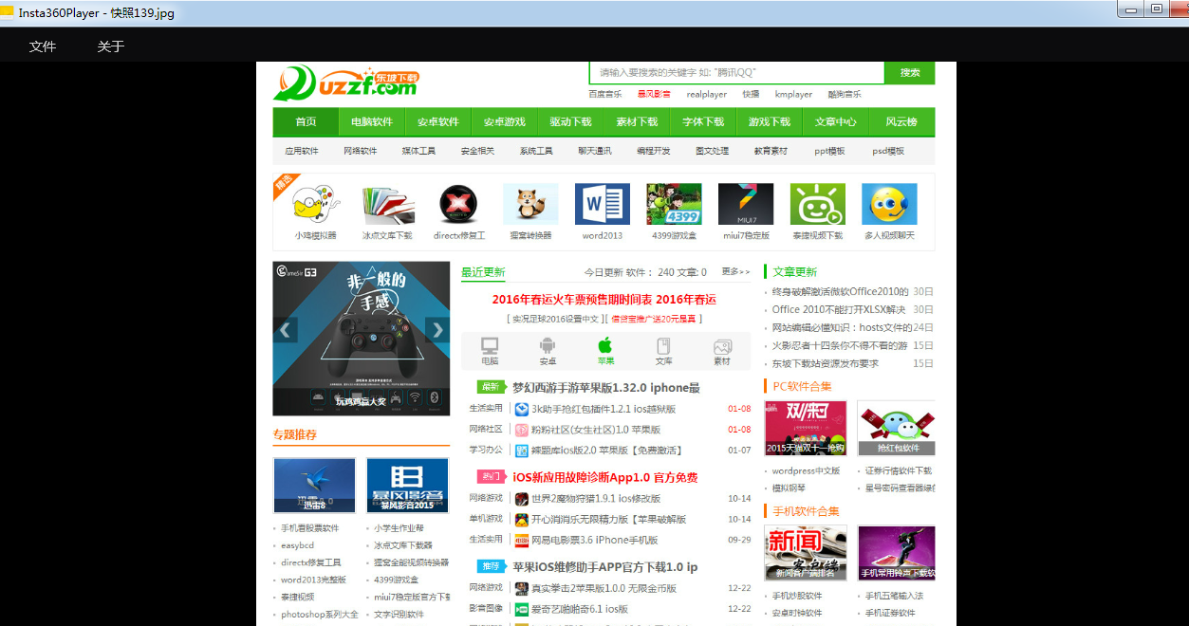Click the word2013 icon
The width and height of the screenshot is (1189, 626).
[603, 204]
